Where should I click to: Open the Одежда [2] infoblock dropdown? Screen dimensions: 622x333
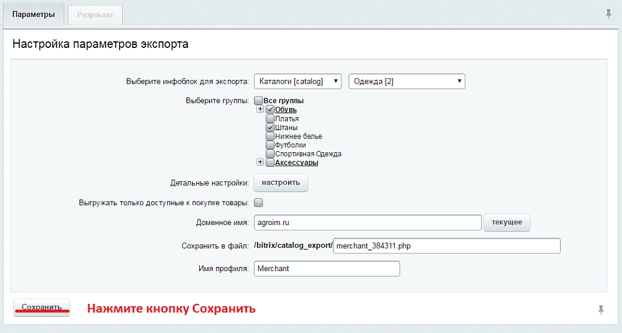click(406, 81)
